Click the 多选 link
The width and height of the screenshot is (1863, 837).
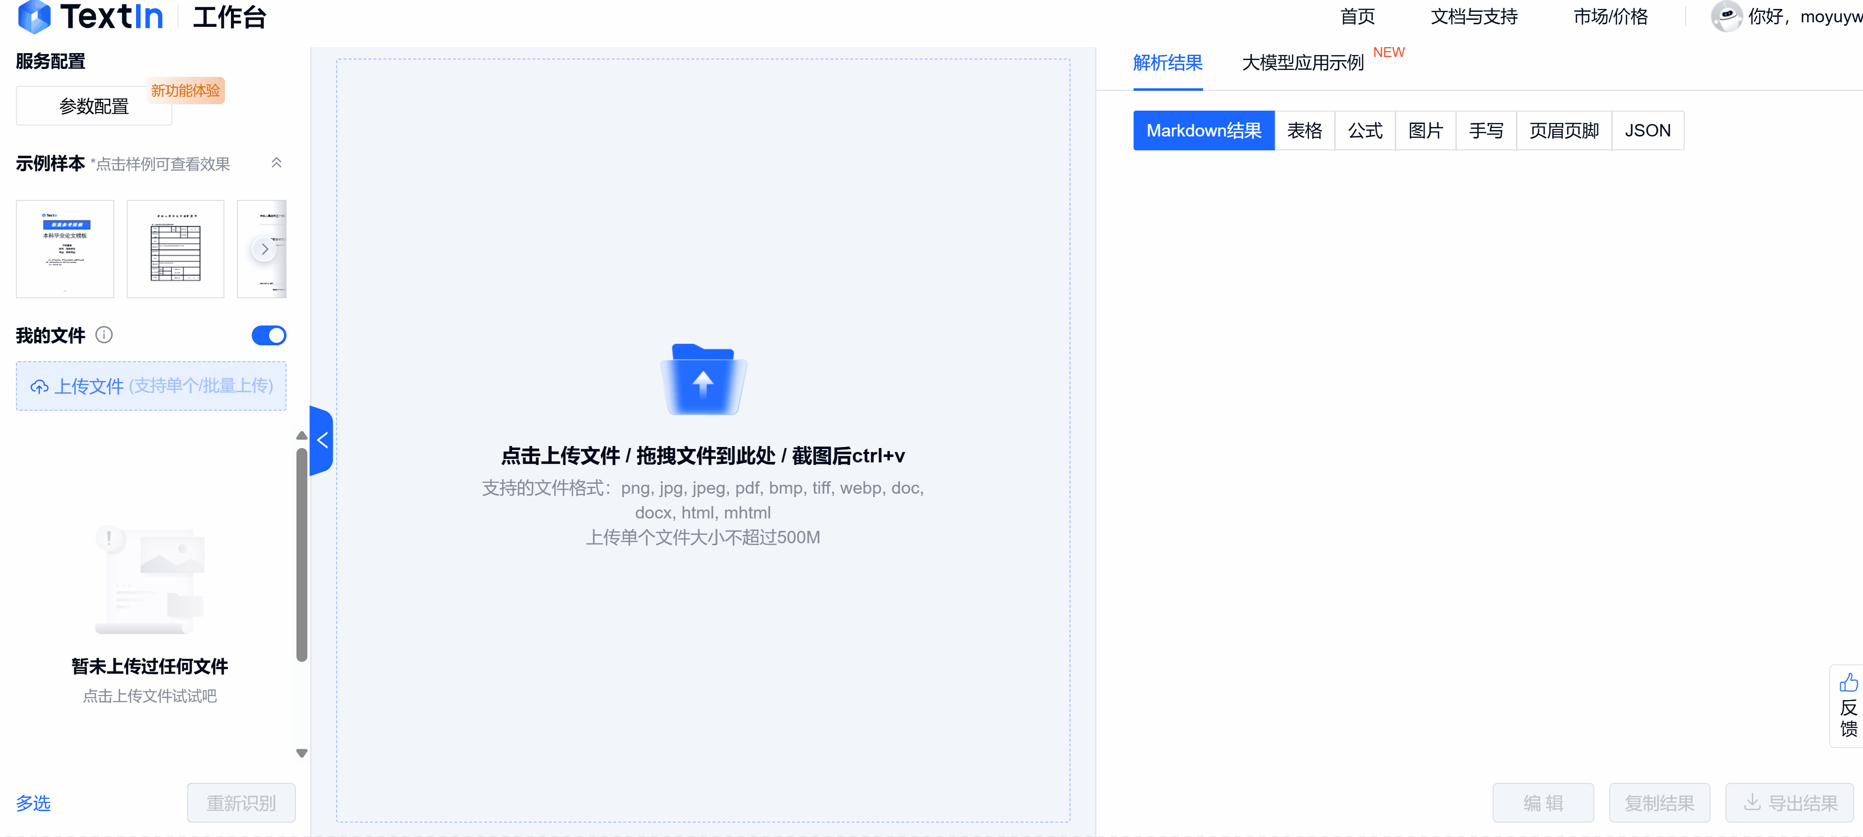pos(33,803)
